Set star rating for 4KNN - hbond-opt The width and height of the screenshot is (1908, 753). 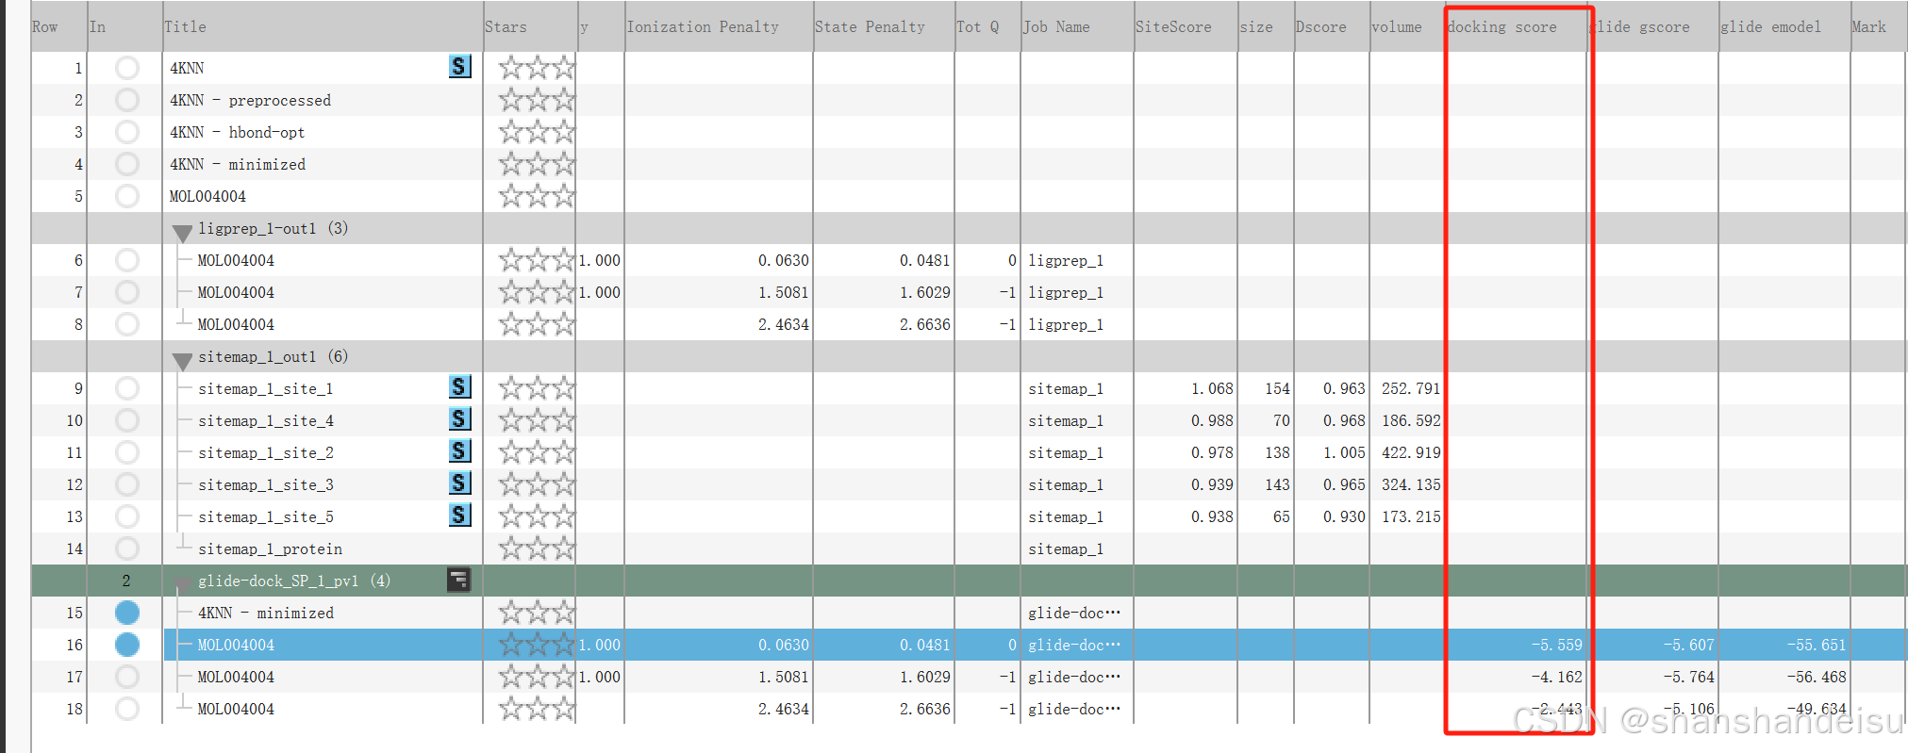[537, 132]
